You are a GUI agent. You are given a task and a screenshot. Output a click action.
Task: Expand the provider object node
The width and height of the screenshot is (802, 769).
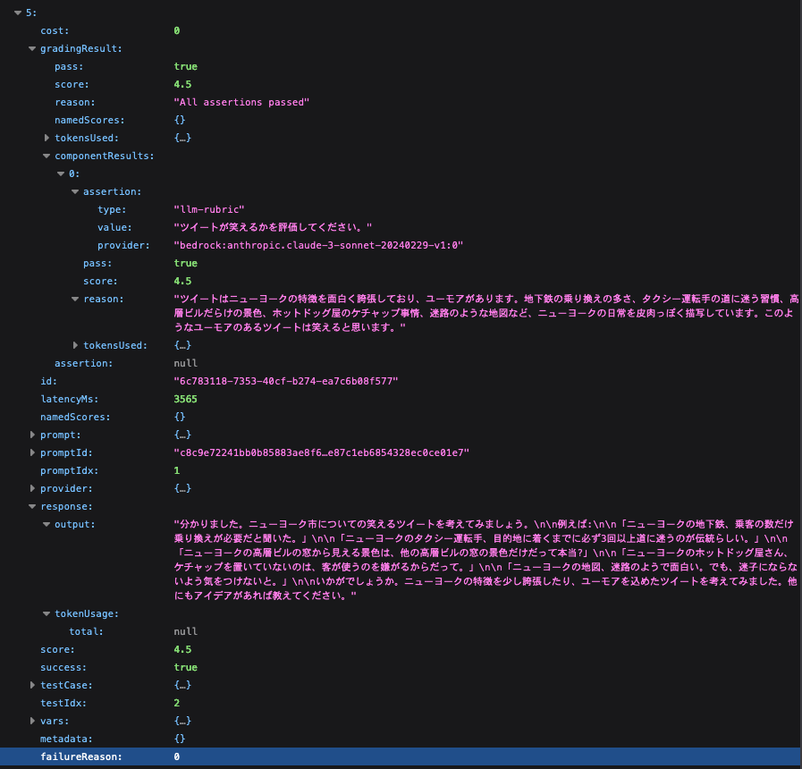[32, 488]
